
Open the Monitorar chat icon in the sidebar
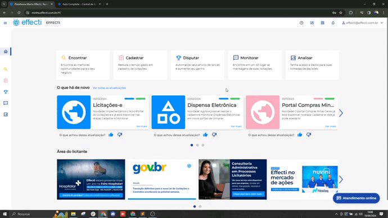pyautogui.click(x=6, y=103)
